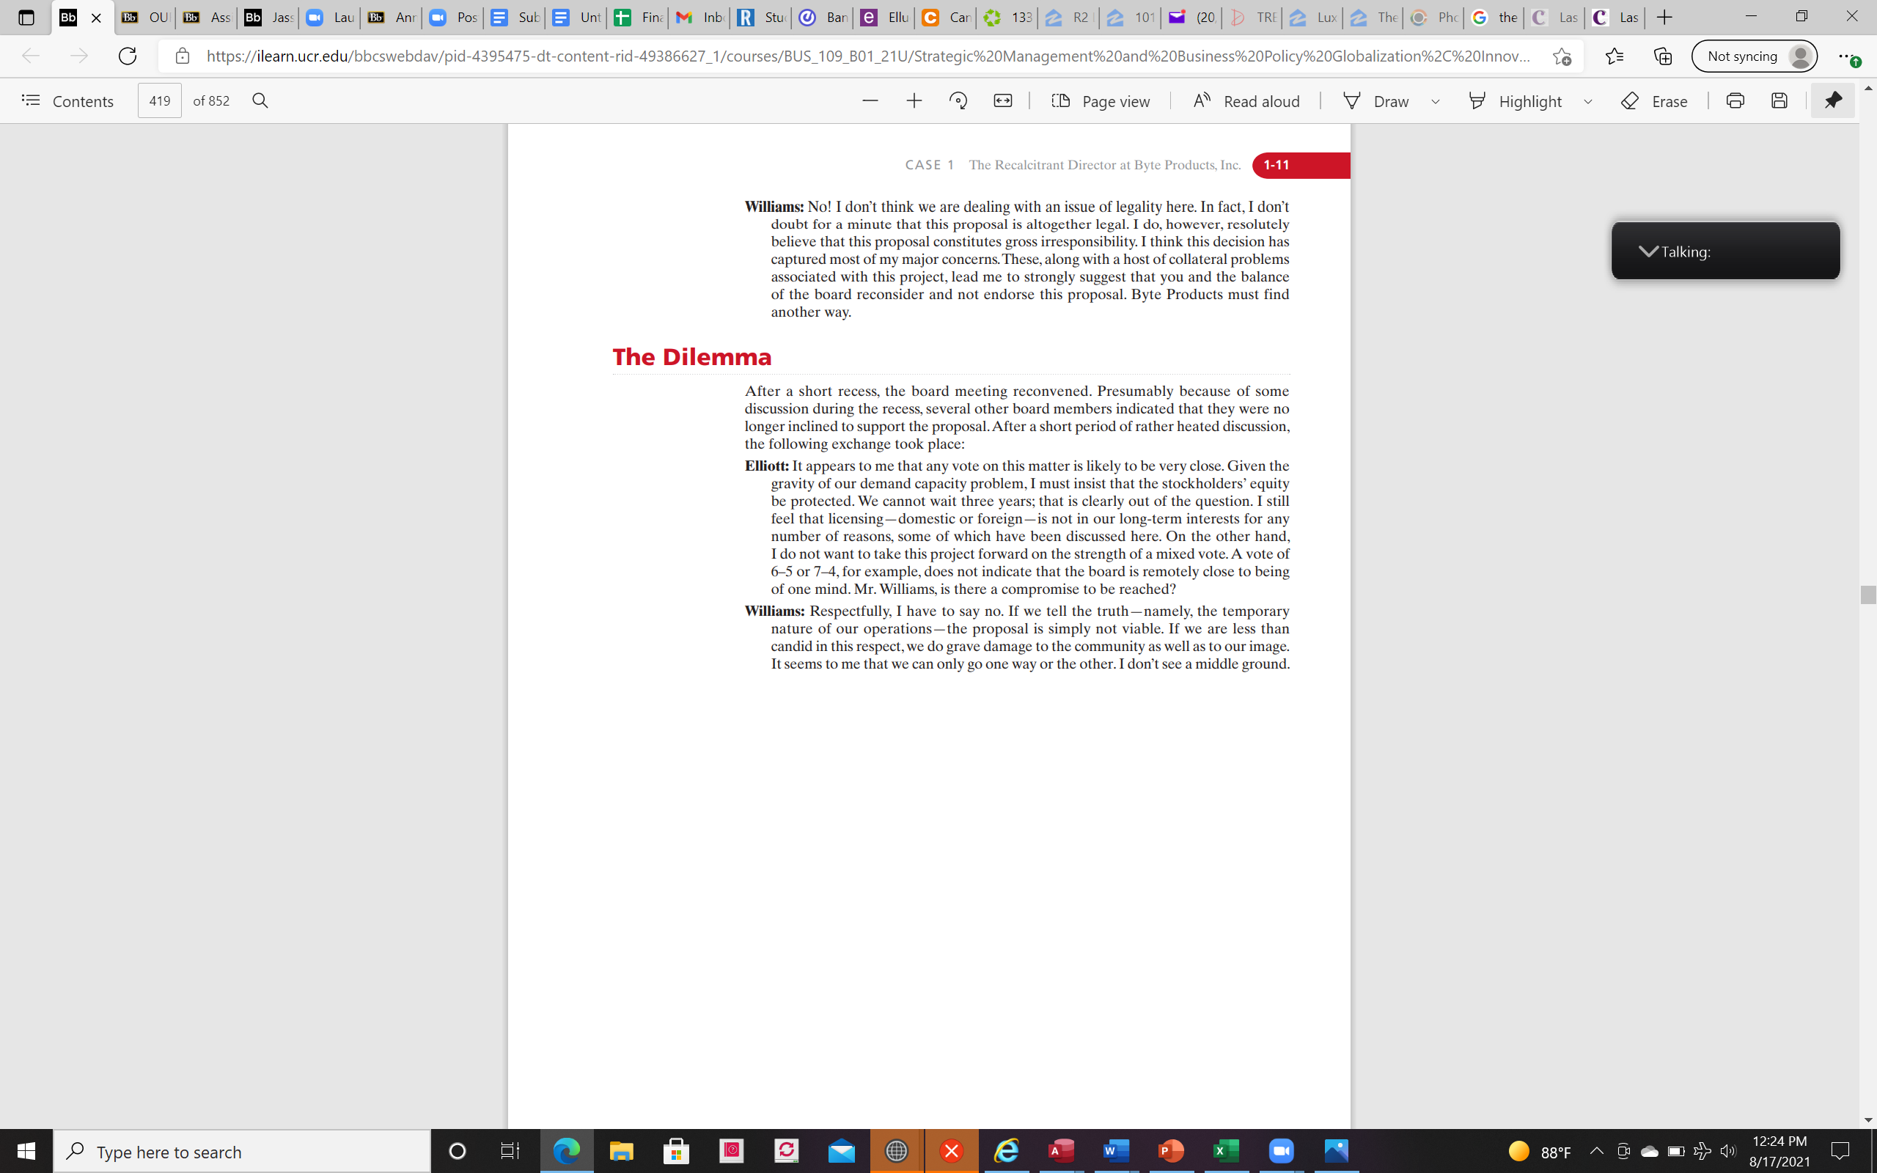Expand the Draw options dropdown arrow
Viewport: 1877px width, 1173px height.
tap(1436, 102)
